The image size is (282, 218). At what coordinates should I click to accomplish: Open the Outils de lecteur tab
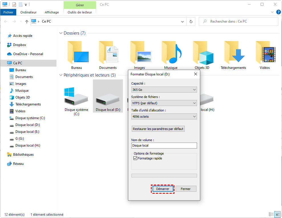(x=80, y=12)
